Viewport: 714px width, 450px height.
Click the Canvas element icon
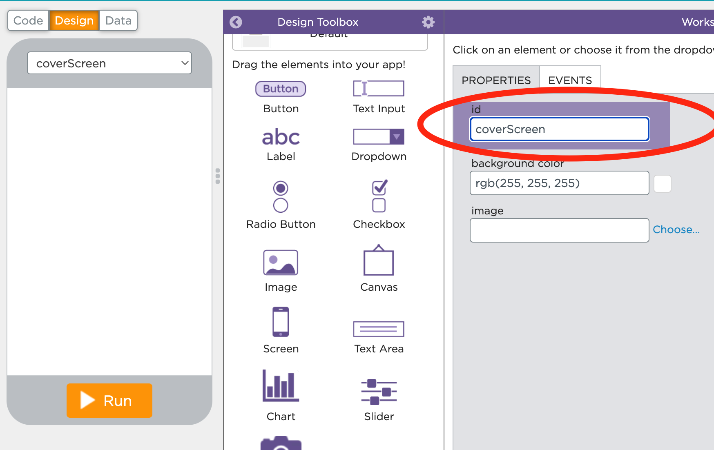click(378, 261)
